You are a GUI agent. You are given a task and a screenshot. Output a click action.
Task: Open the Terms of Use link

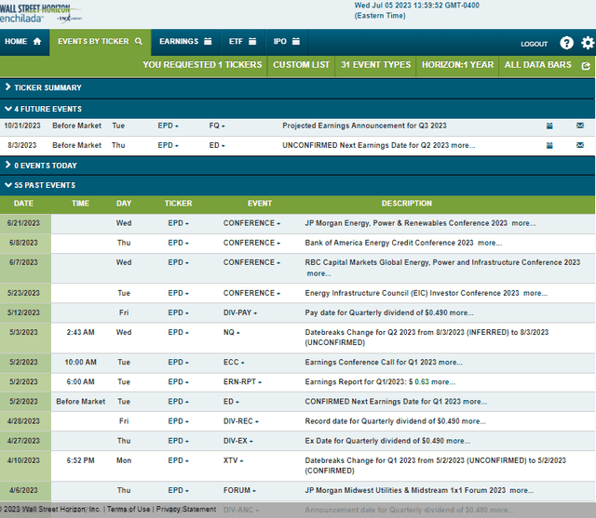click(129, 510)
